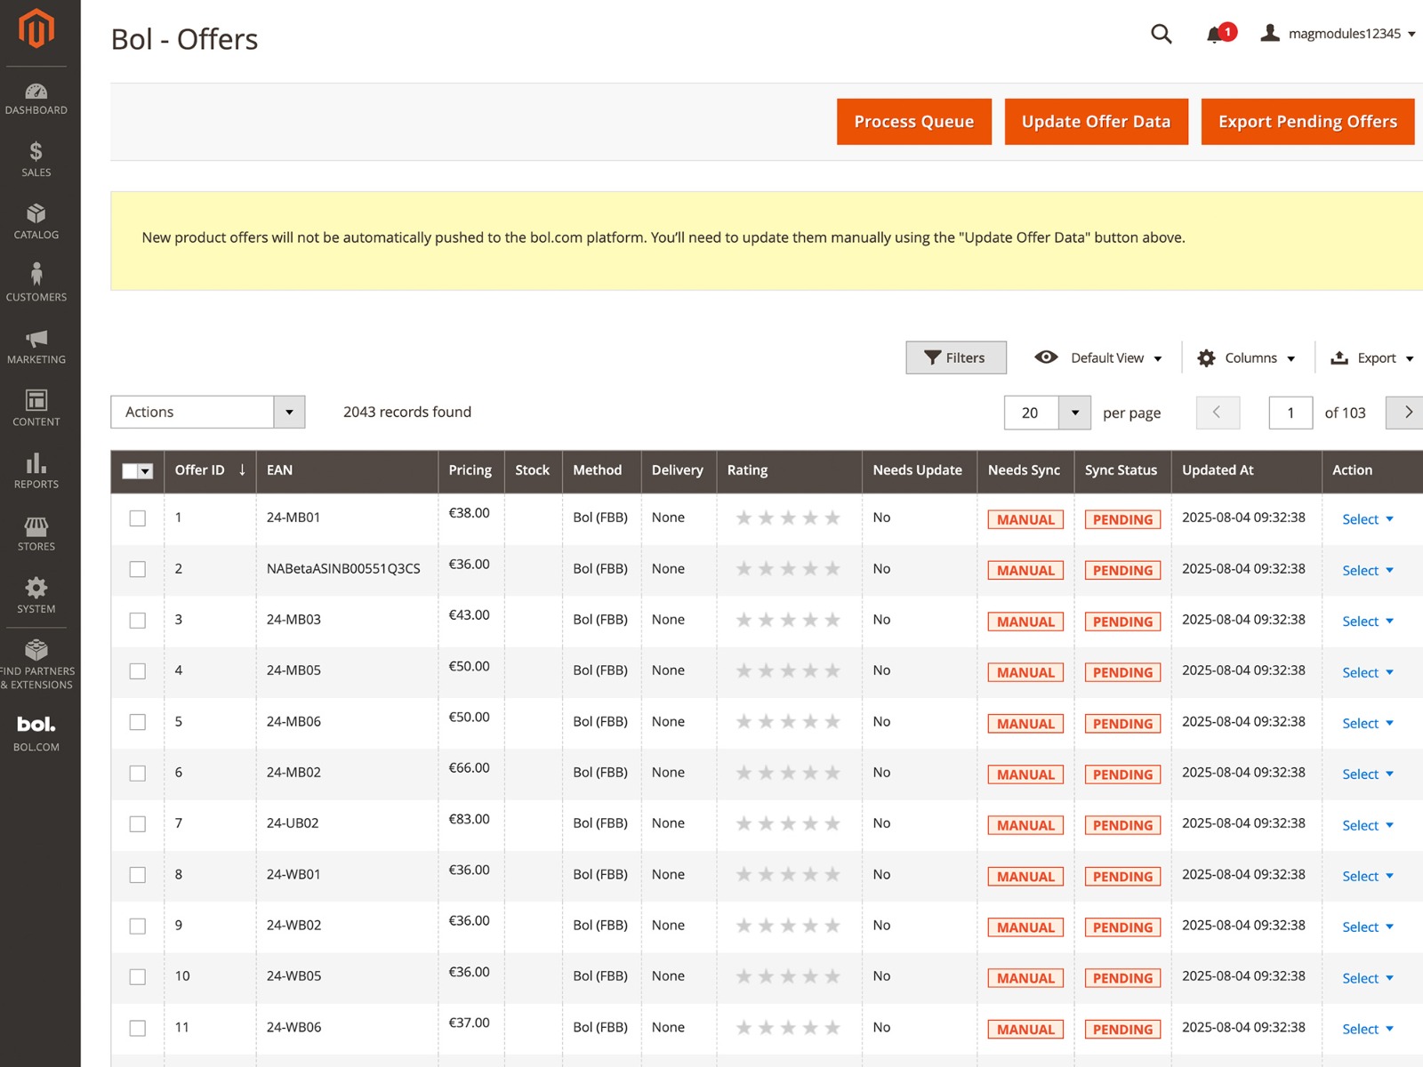Open notifications bell icon
Image resolution: width=1423 pixels, height=1067 pixels.
point(1215,36)
